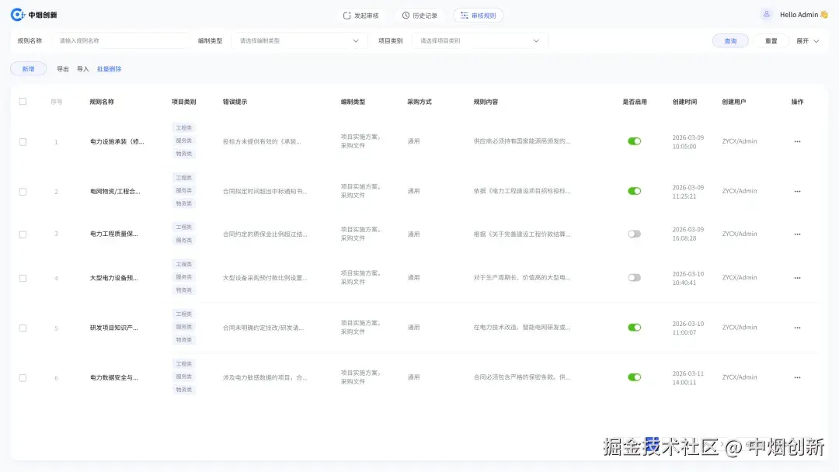Open actions menu for 电力设施承装 rule
Screen dimensions: 839x472
(x=797, y=141)
